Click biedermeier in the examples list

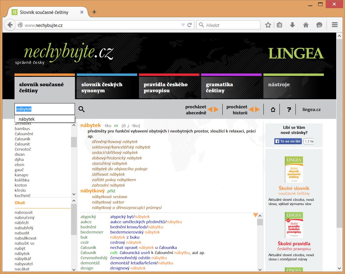[x=92, y=232]
